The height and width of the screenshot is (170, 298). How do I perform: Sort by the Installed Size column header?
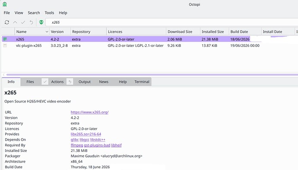pyautogui.click(x=214, y=31)
